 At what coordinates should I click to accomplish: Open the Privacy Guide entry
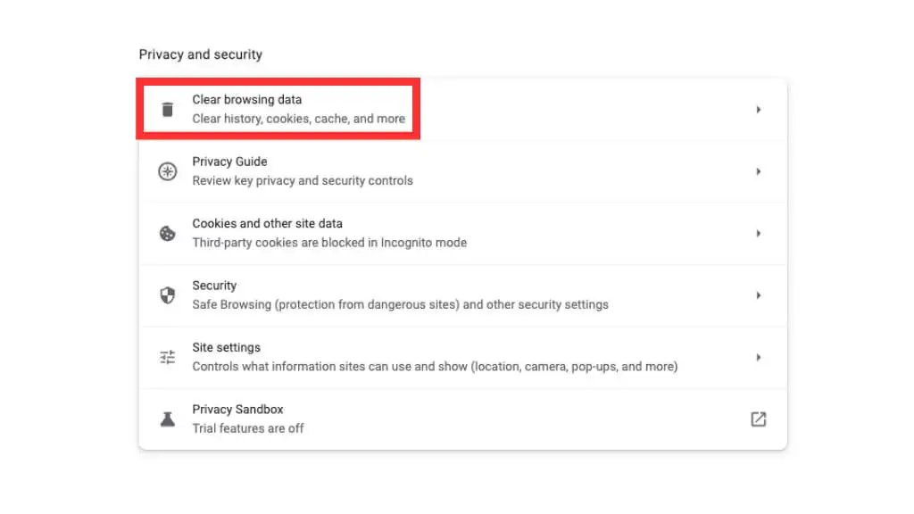tap(229, 162)
